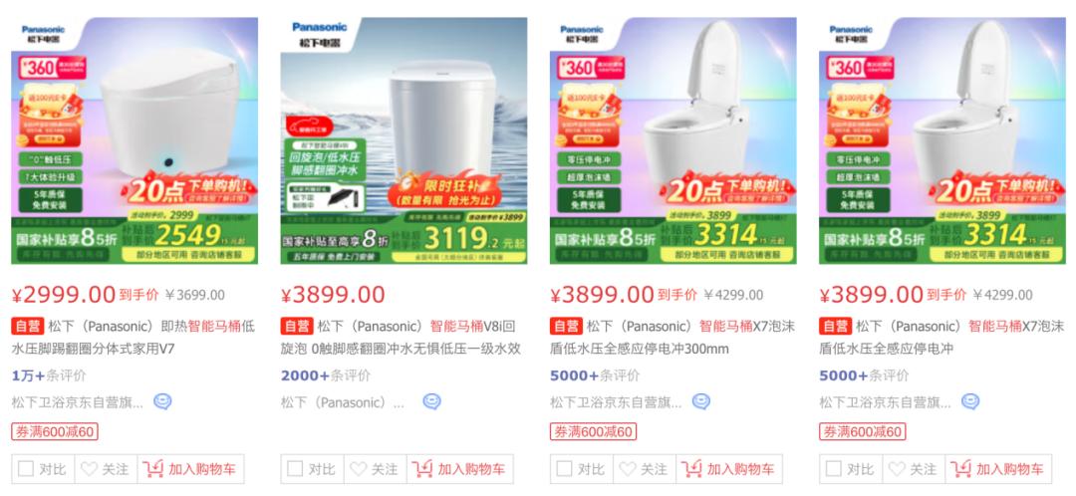Click chat bubble icon on third product
This screenshot has width=1076, height=496.
(700, 401)
